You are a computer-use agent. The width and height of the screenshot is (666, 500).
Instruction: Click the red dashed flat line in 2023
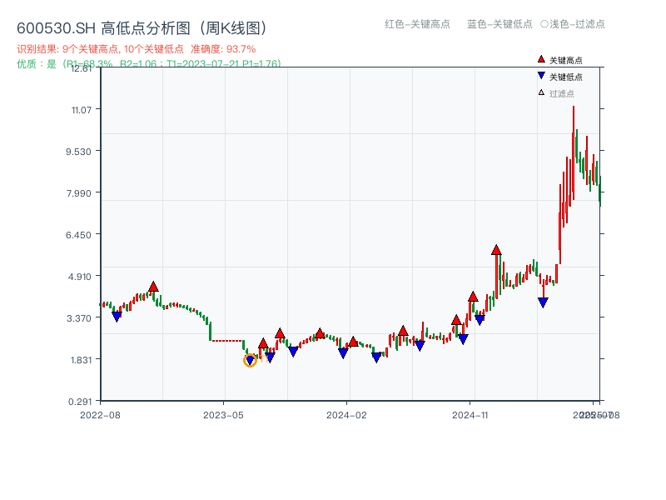click(x=227, y=341)
